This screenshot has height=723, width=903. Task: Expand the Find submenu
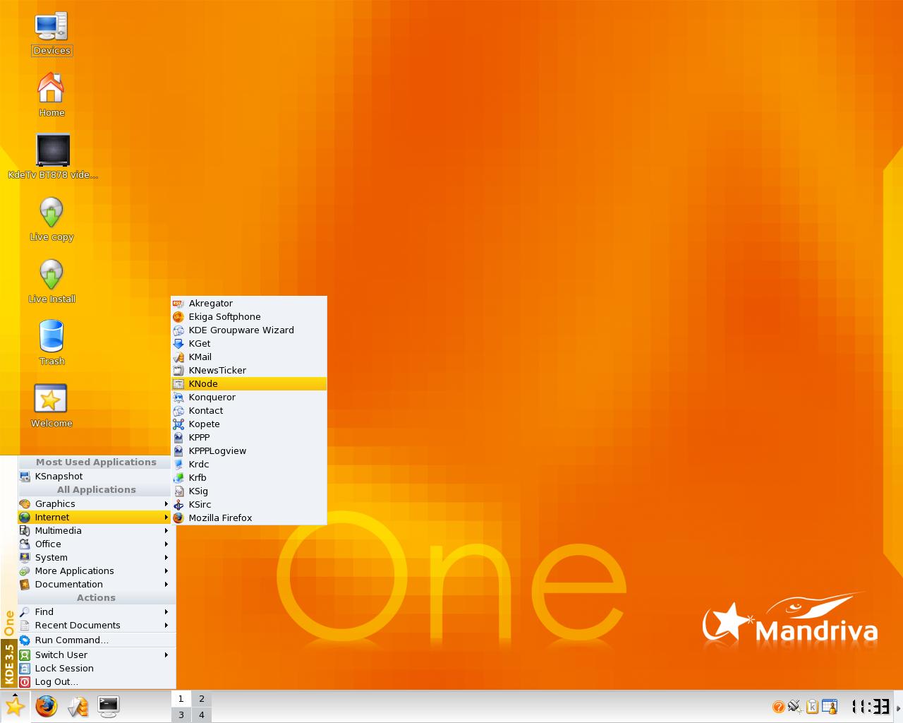[x=95, y=611]
